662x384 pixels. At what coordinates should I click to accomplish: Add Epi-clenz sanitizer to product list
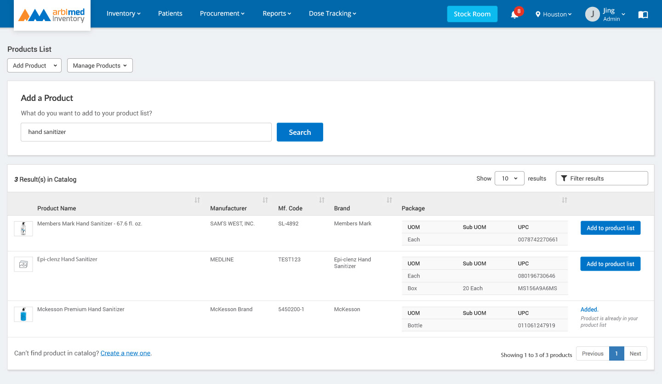(x=610, y=264)
